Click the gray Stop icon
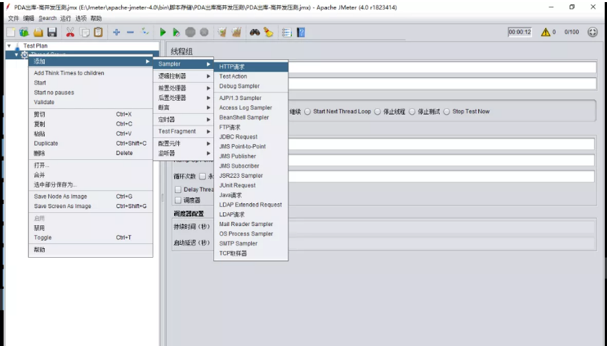Viewport: 607px width, 346px height. click(190, 32)
